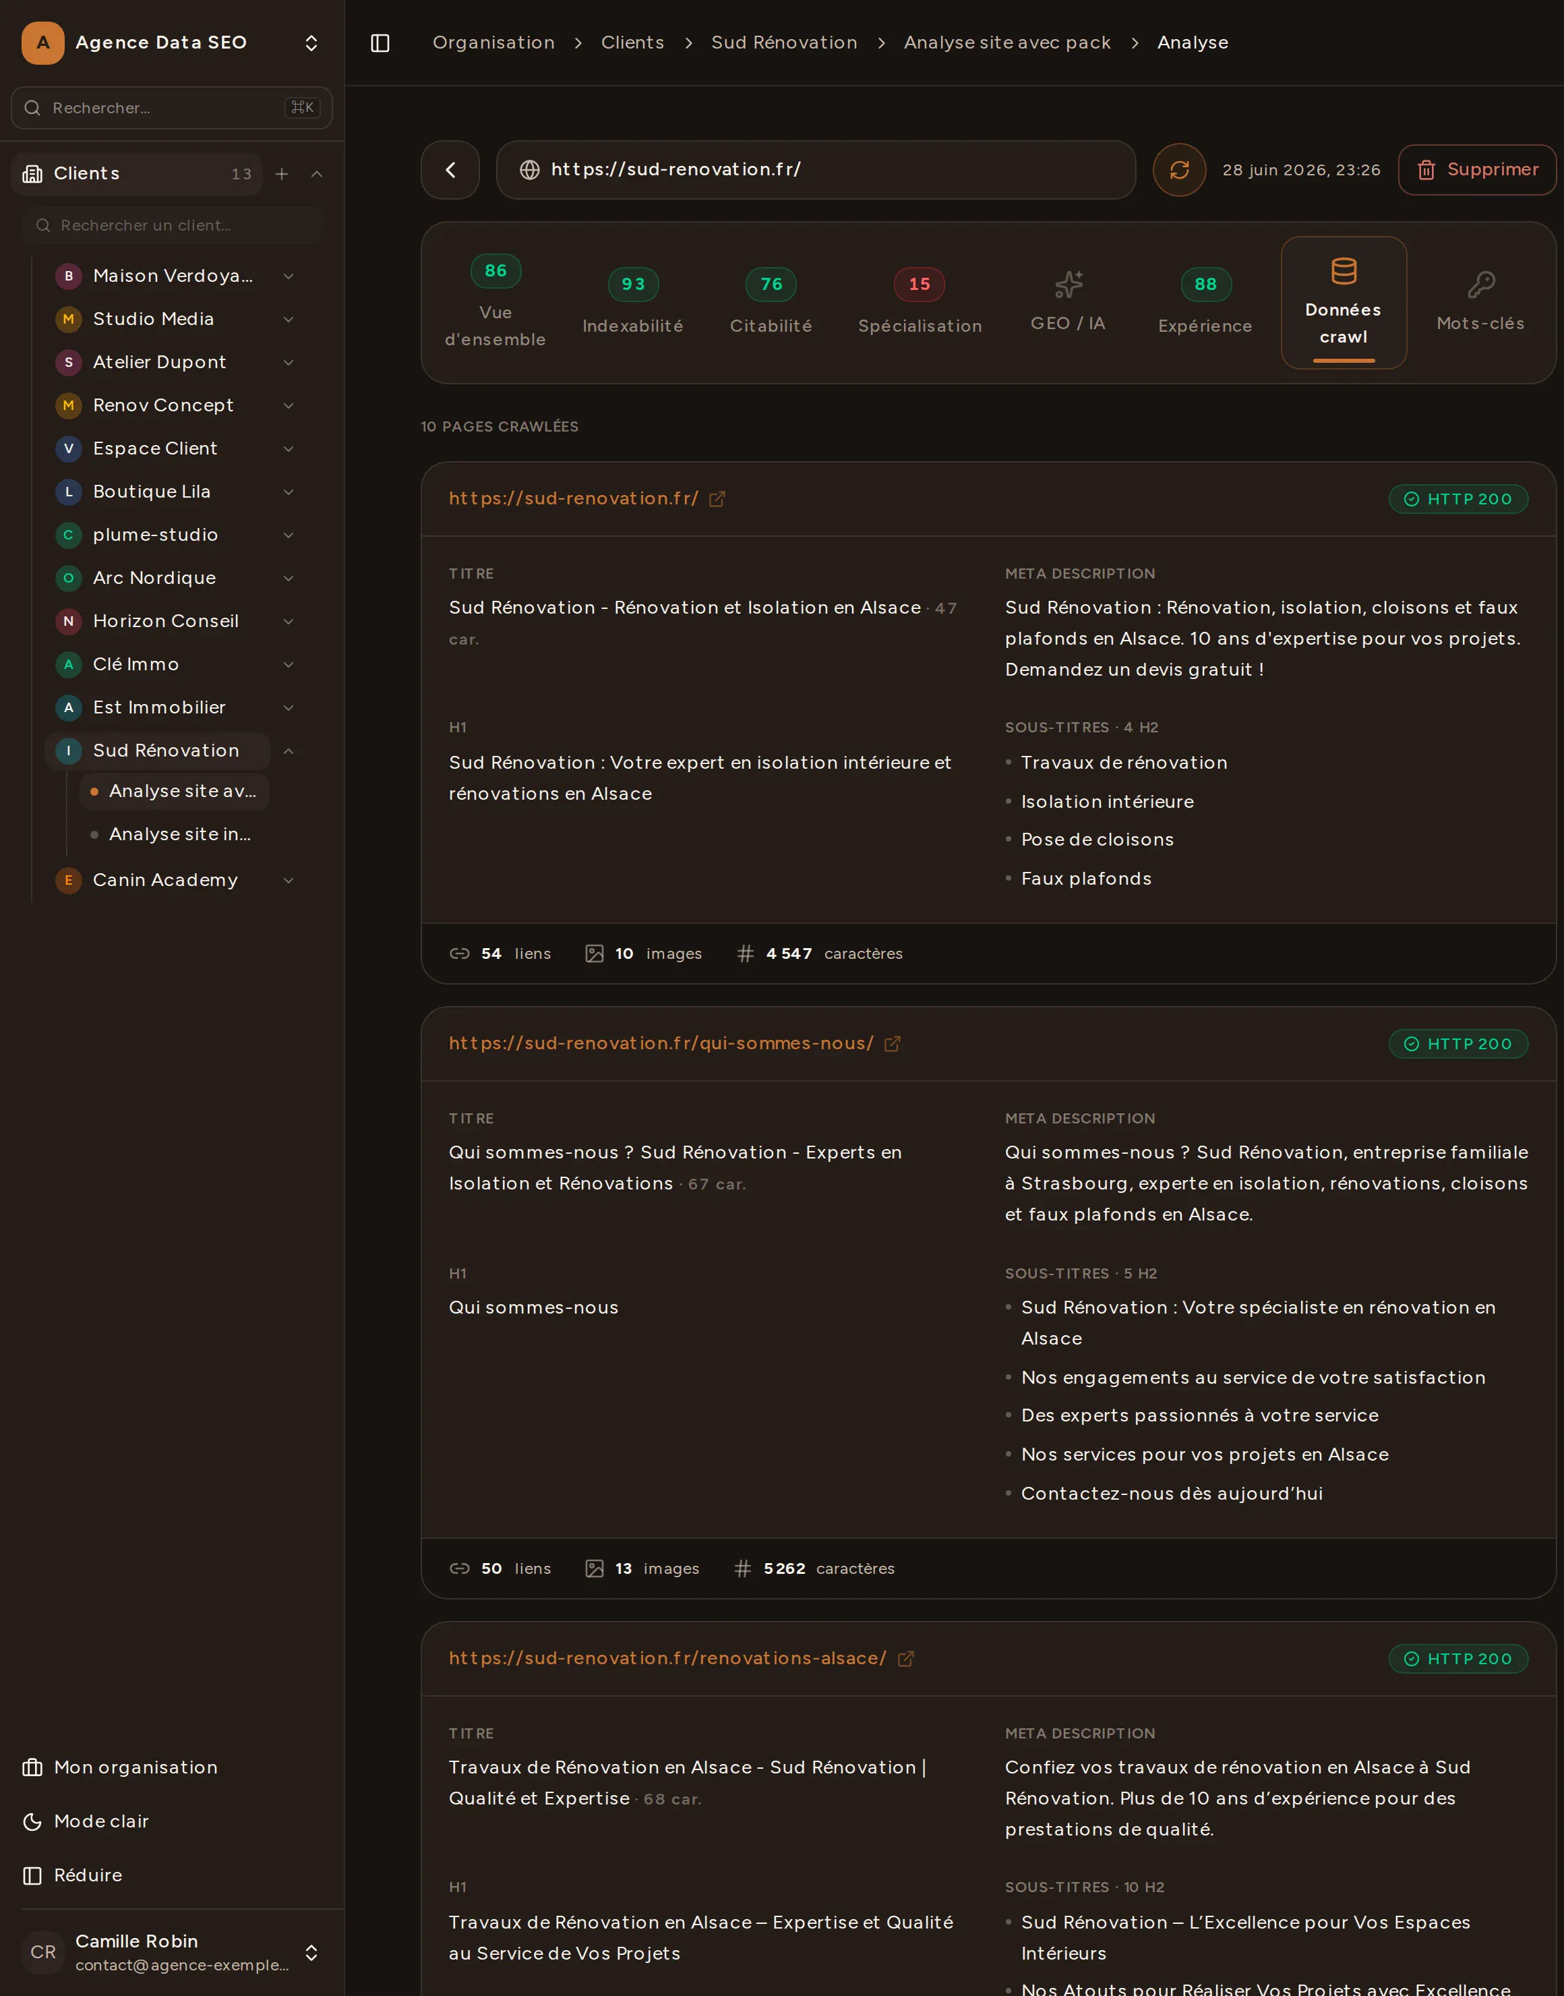Open the Agence Data SEO organisation switcher
1564x1996 pixels.
click(311, 43)
